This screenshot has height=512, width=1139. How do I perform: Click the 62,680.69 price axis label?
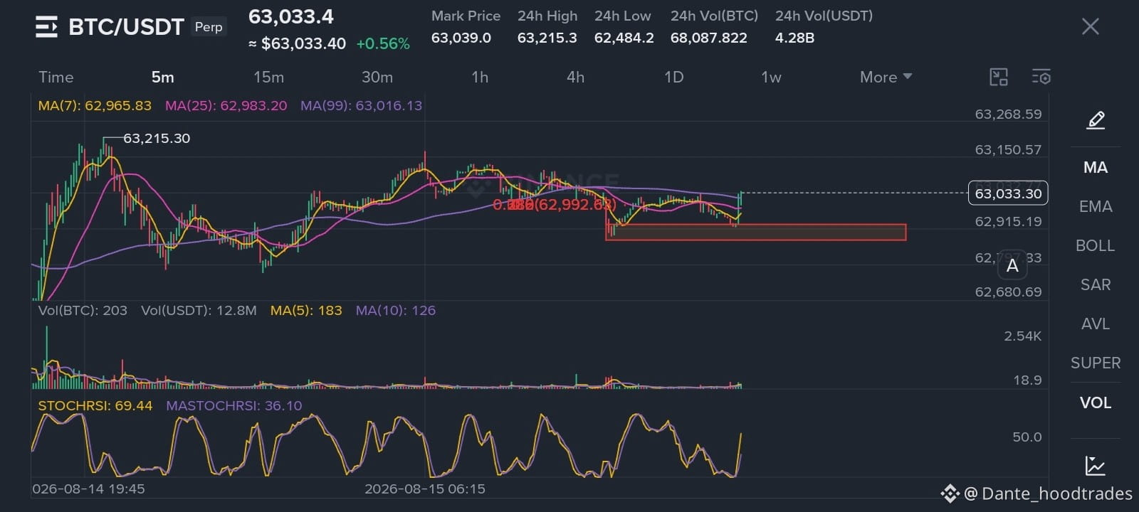pyautogui.click(x=1008, y=292)
